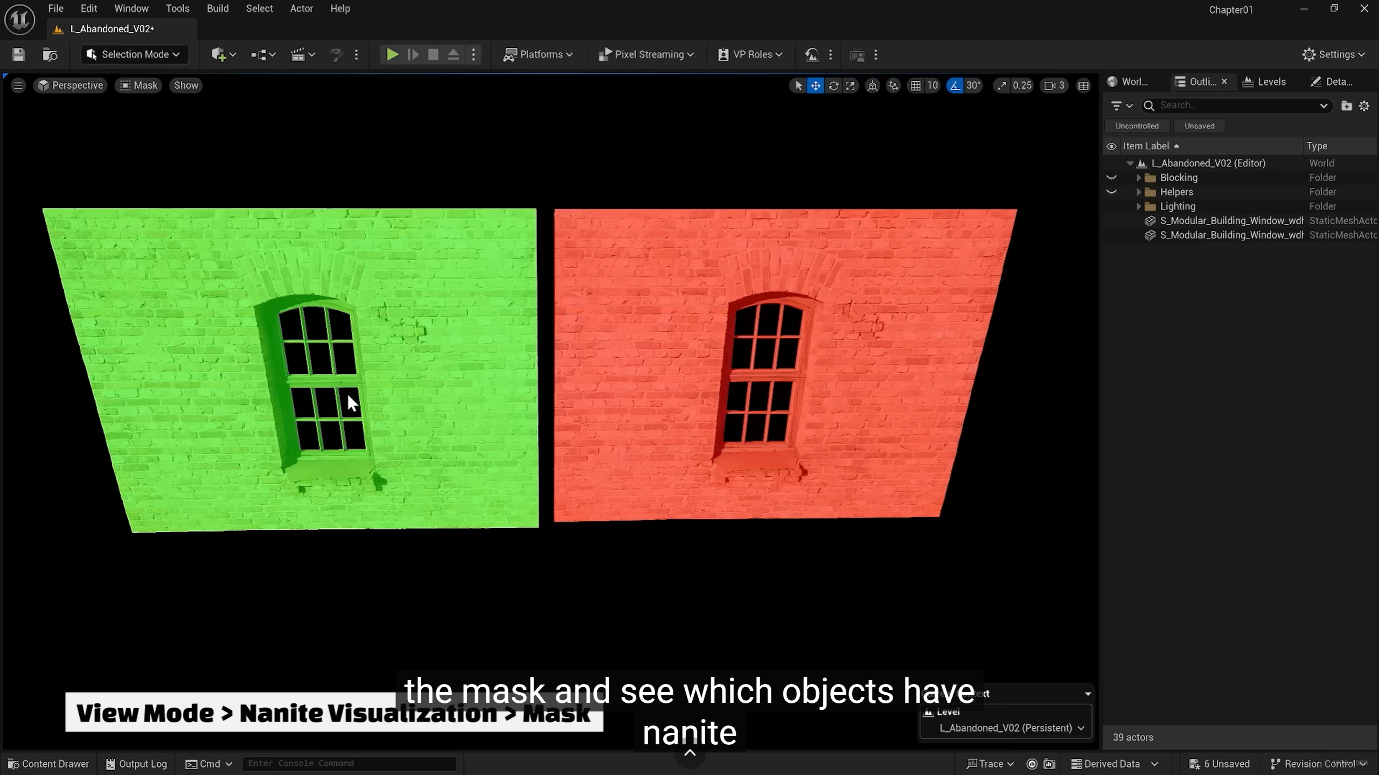The image size is (1379, 775).
Task: Open the Selection Mode dropdown
Action: (134, 54)
